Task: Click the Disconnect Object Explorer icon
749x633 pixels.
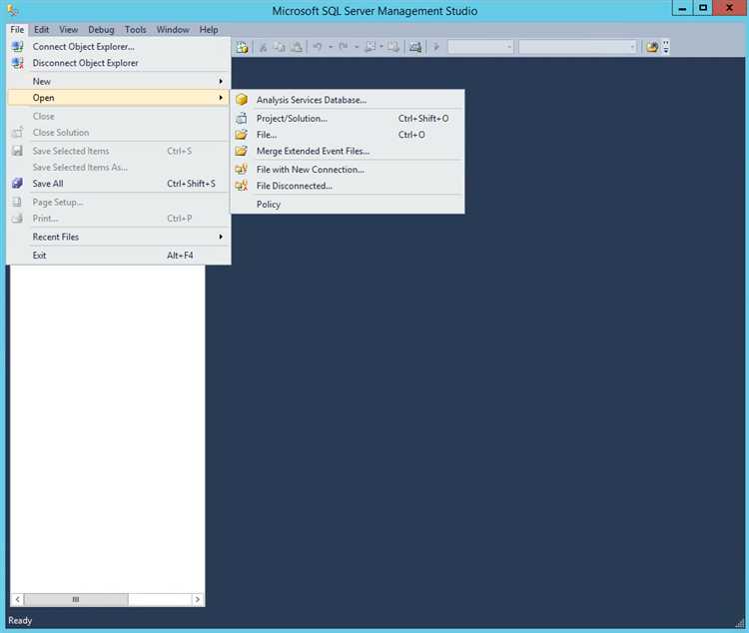Action: pyautogui.click(x=17, y=63)
